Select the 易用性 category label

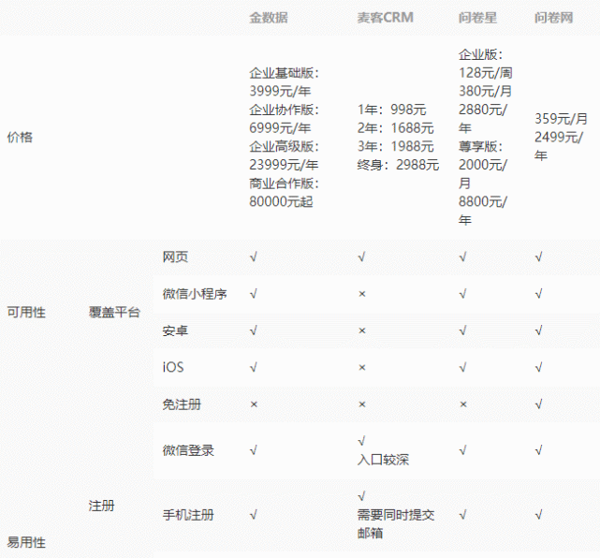click(x=26, y=542)
